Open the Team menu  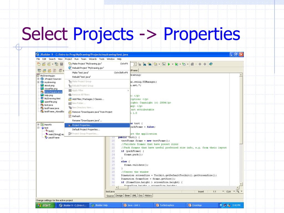83,59
